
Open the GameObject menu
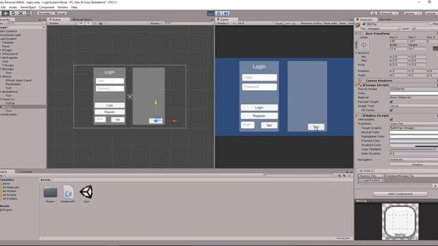[28, 8]
